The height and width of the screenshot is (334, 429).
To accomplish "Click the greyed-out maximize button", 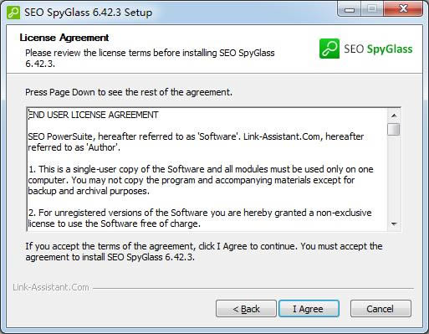I will pyautogui.click(x=372, y=9).
